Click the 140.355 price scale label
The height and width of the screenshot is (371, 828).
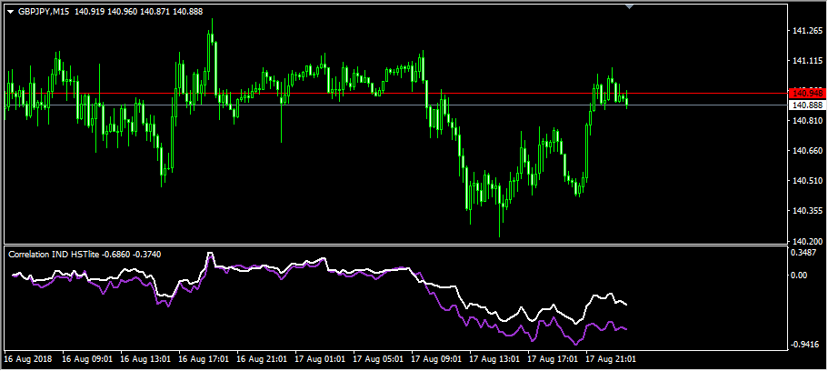[807, 211]
